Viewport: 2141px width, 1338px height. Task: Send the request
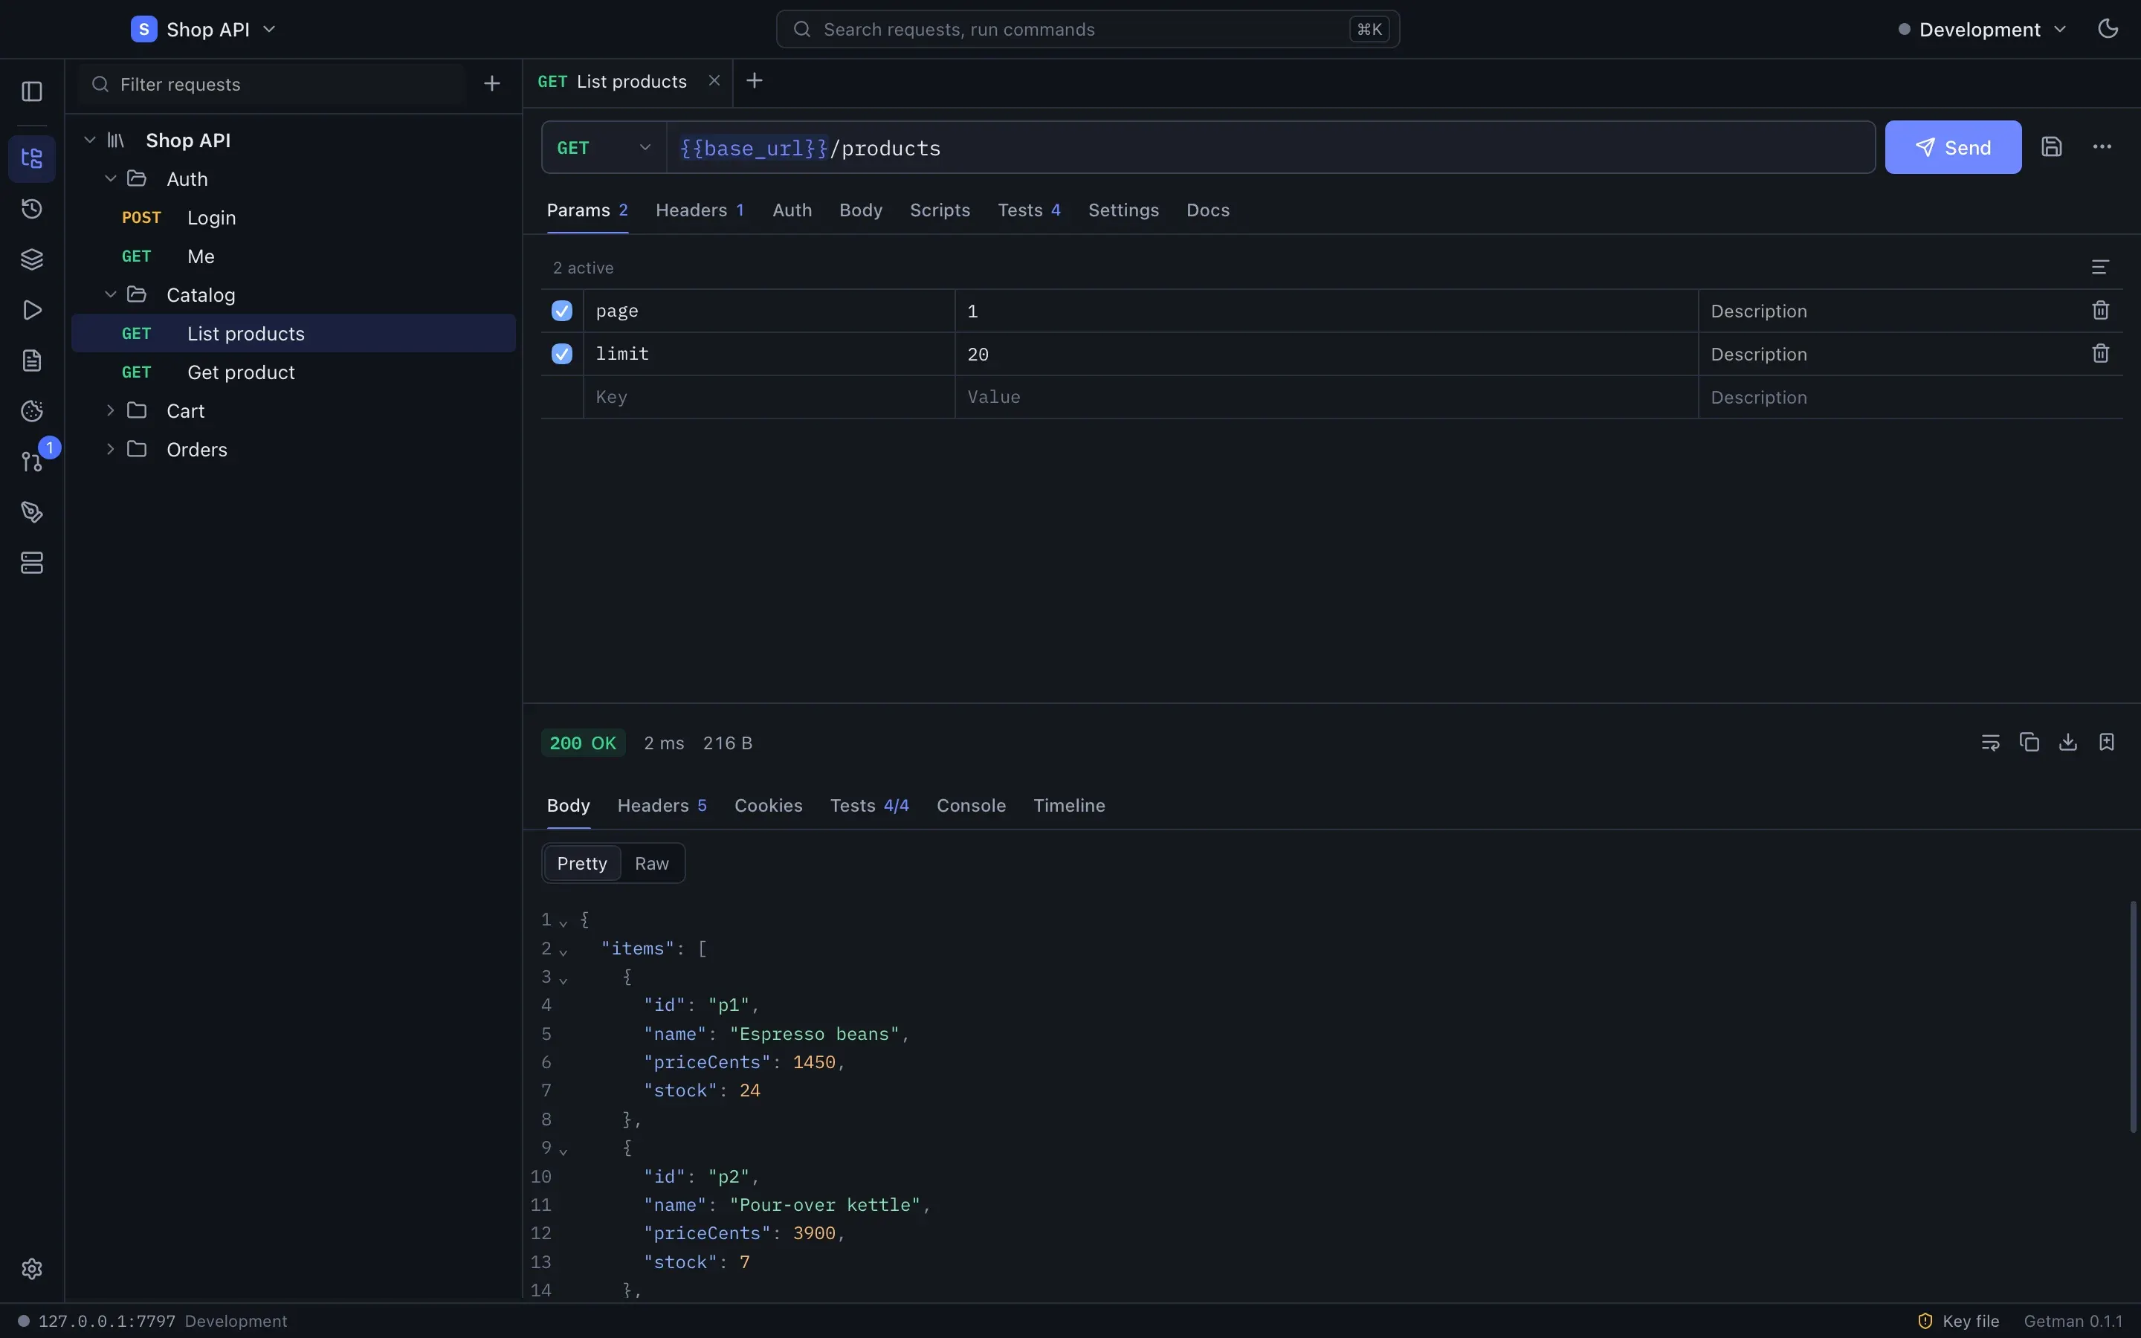coord(1953,147)
